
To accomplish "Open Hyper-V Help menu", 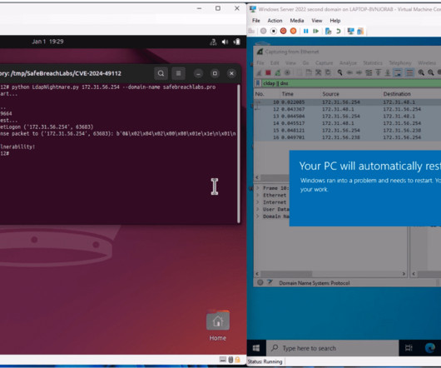I will pos(335,21).
